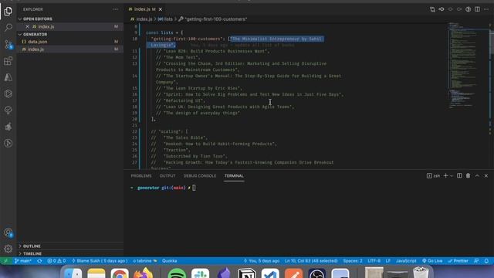
Task: Open the Source Control view
Action: [8, 44]
